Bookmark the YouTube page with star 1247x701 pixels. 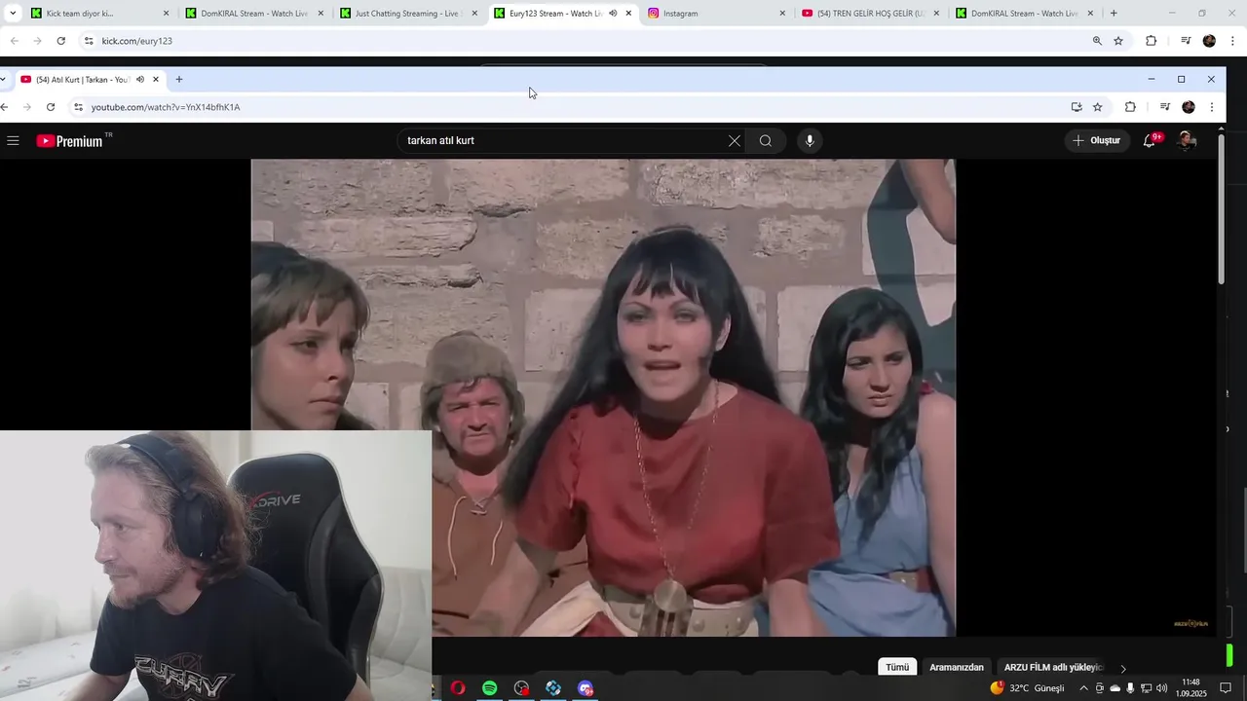tap(1098, 107)
